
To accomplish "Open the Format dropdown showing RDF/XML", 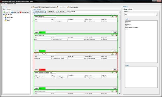I will click(119, 12).
